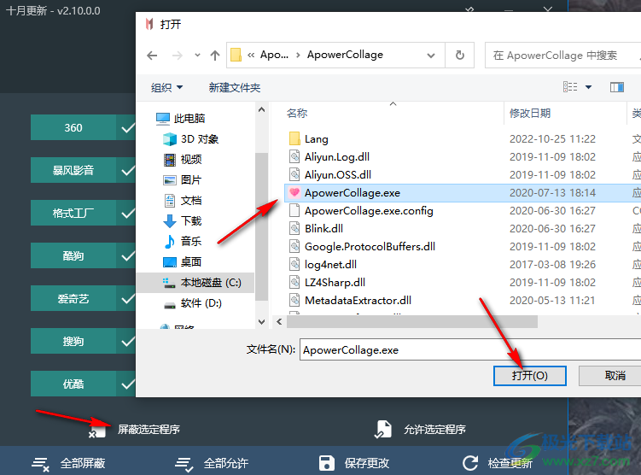
Task: Click horizontal scrollbar left arrow
Action: point(279,321)
